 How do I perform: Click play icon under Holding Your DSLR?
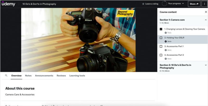[166, 41]
